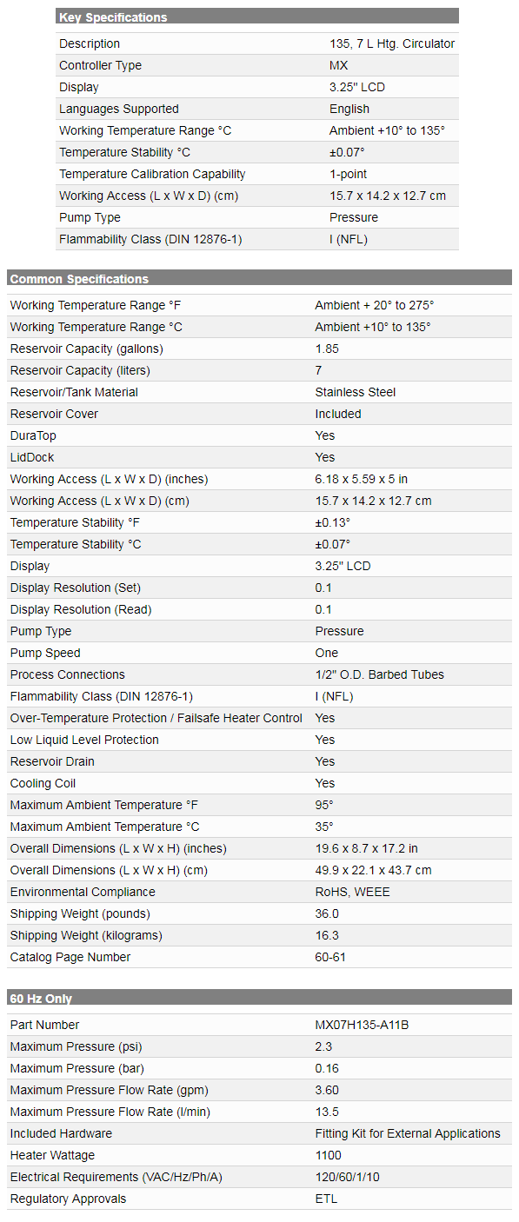Click the Pump Speed row label
The width and height of the screenshot is (519, 1222).
45,653
